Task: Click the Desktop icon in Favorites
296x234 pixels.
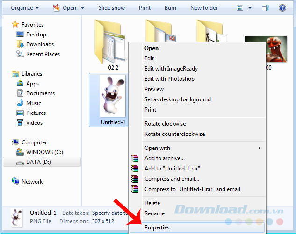Action: point(20,34)
